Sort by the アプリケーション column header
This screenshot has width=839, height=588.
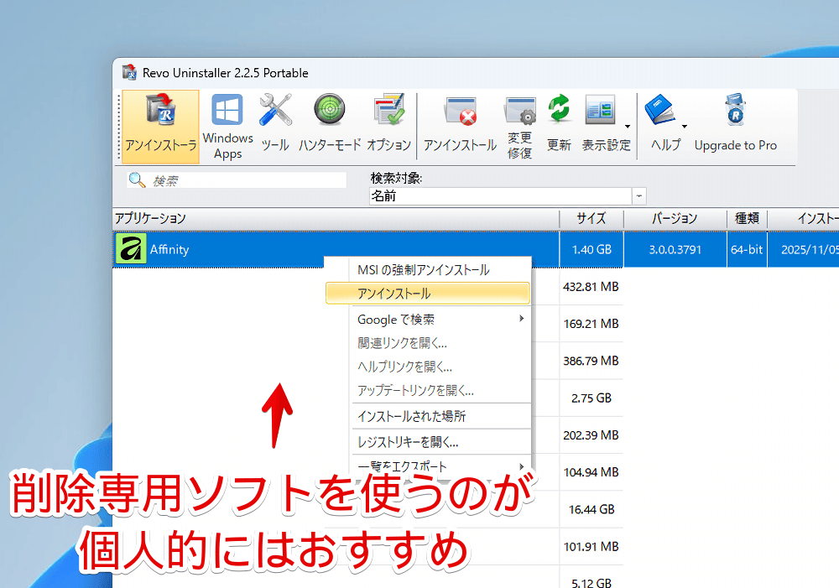(336, 218)
